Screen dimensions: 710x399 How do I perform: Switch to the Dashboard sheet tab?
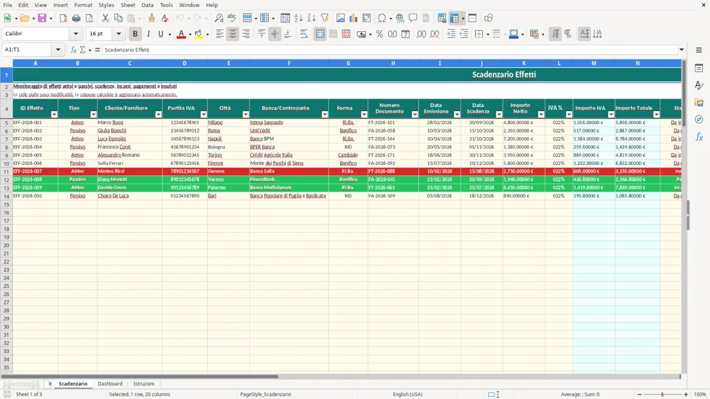[110, 384]
